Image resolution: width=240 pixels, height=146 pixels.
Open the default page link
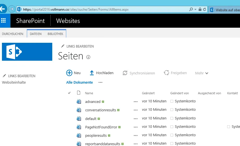(x=91, y=119)
